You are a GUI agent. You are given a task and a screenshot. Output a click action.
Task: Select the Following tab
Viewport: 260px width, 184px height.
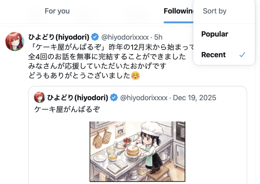[178, 11]
